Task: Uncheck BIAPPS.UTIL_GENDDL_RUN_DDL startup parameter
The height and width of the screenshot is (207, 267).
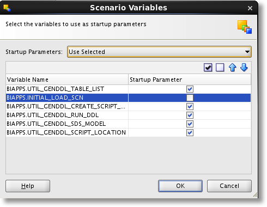Action: pos(190,115)
